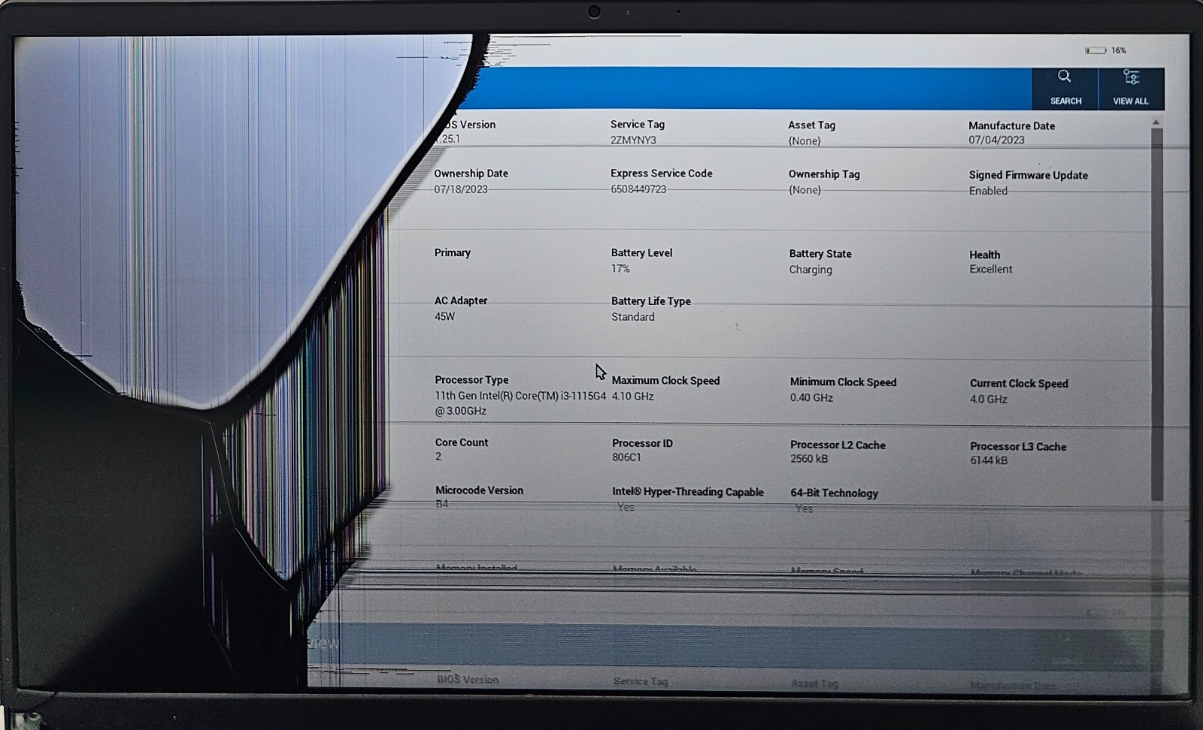This screenshot has width=1203, height=730.
Task: Open the Search button in the blue header
Action: [1065, 89]
